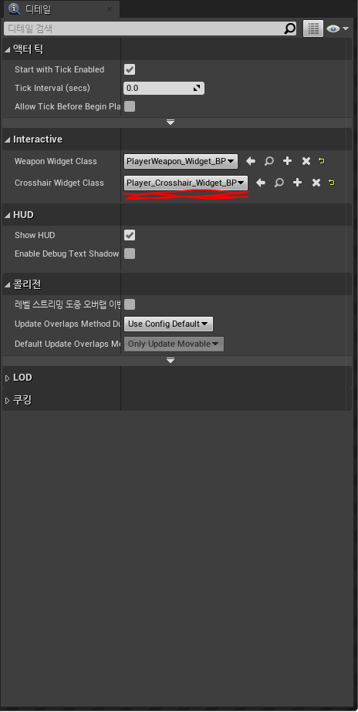Click the Update Overlaps Method label

[x=67, y=324]
